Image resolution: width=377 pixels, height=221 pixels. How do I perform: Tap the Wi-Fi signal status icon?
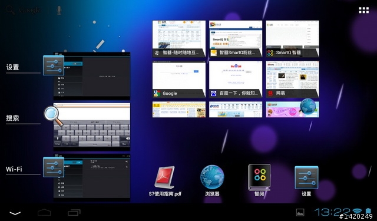pos(358,211)
